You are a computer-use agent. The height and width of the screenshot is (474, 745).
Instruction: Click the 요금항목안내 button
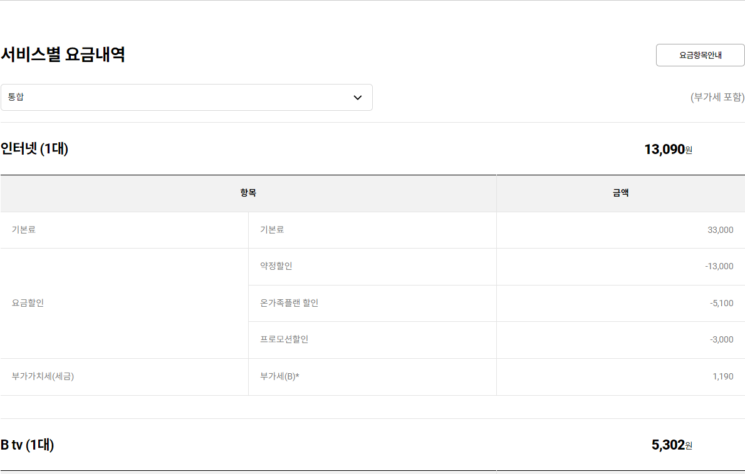[x=700, y=55]
